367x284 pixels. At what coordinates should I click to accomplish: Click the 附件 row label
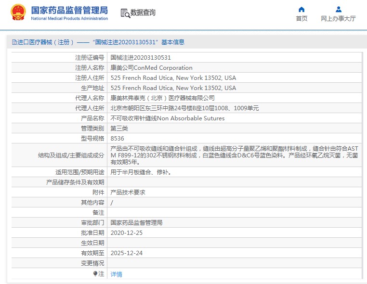pyautogui.click(x=98, y=192)
